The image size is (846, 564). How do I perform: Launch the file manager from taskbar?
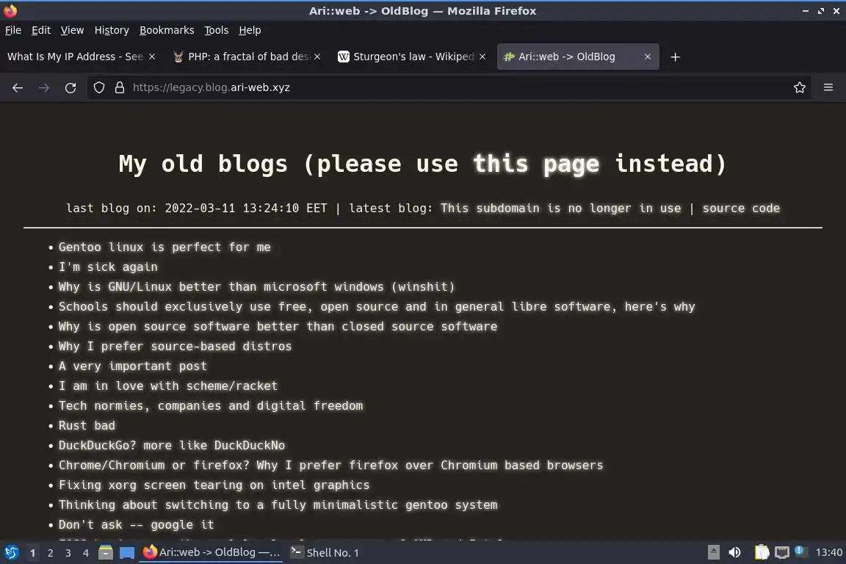coord(106,553)
